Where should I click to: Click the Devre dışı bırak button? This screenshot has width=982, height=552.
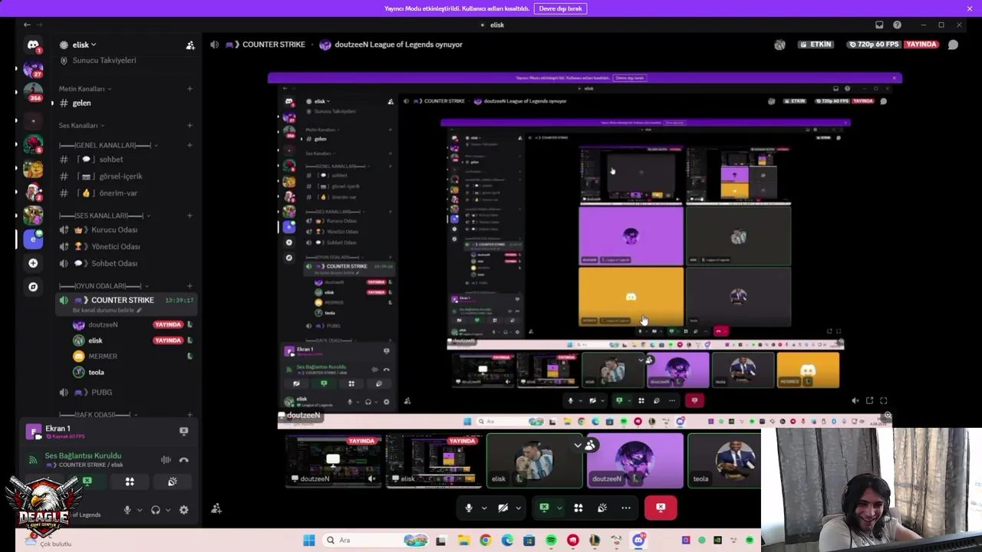[x=560, y=8]
